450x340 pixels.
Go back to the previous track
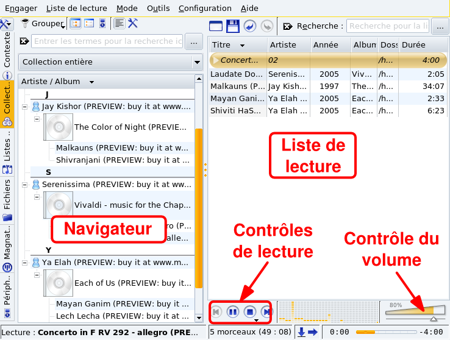pyautogui.click(x=216, y=312)
